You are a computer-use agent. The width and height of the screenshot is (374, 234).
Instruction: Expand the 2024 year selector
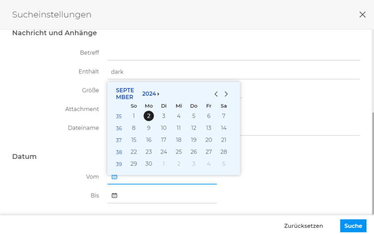[151, 94]
